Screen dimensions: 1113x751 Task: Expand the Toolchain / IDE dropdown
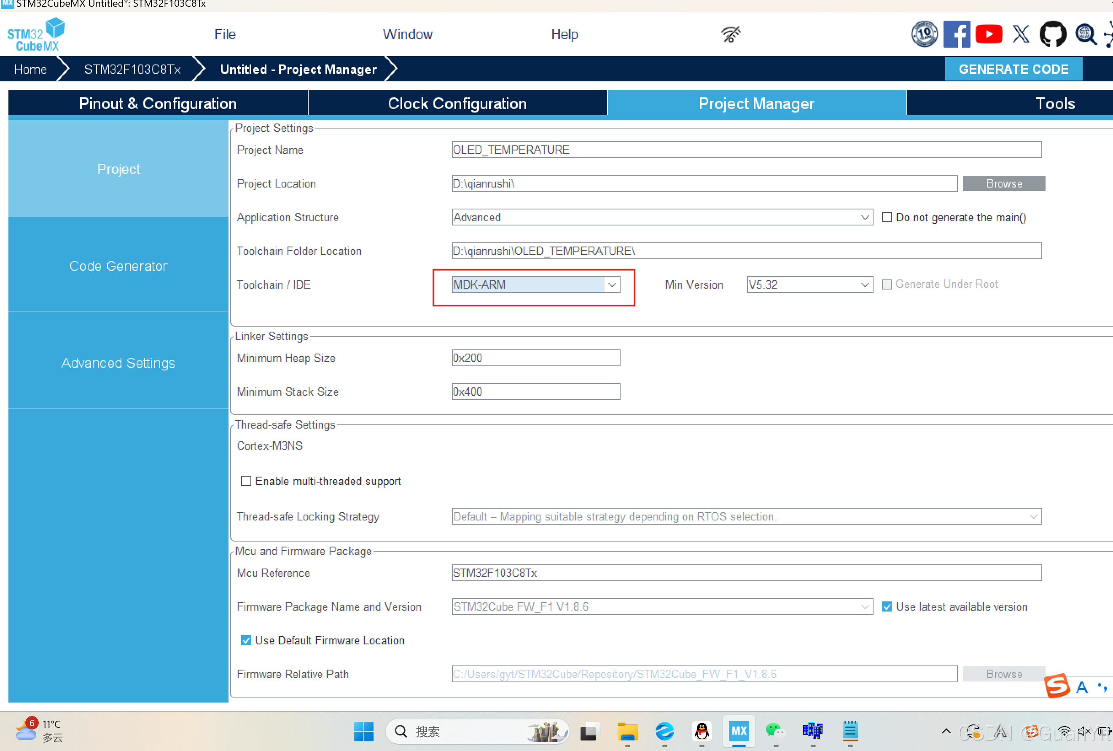[x=612, y=285]
